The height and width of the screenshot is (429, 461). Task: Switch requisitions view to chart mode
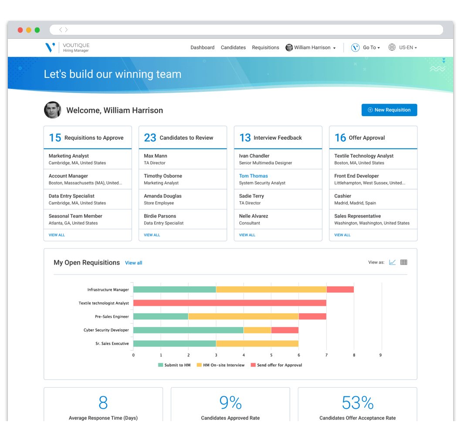[392, 262]
